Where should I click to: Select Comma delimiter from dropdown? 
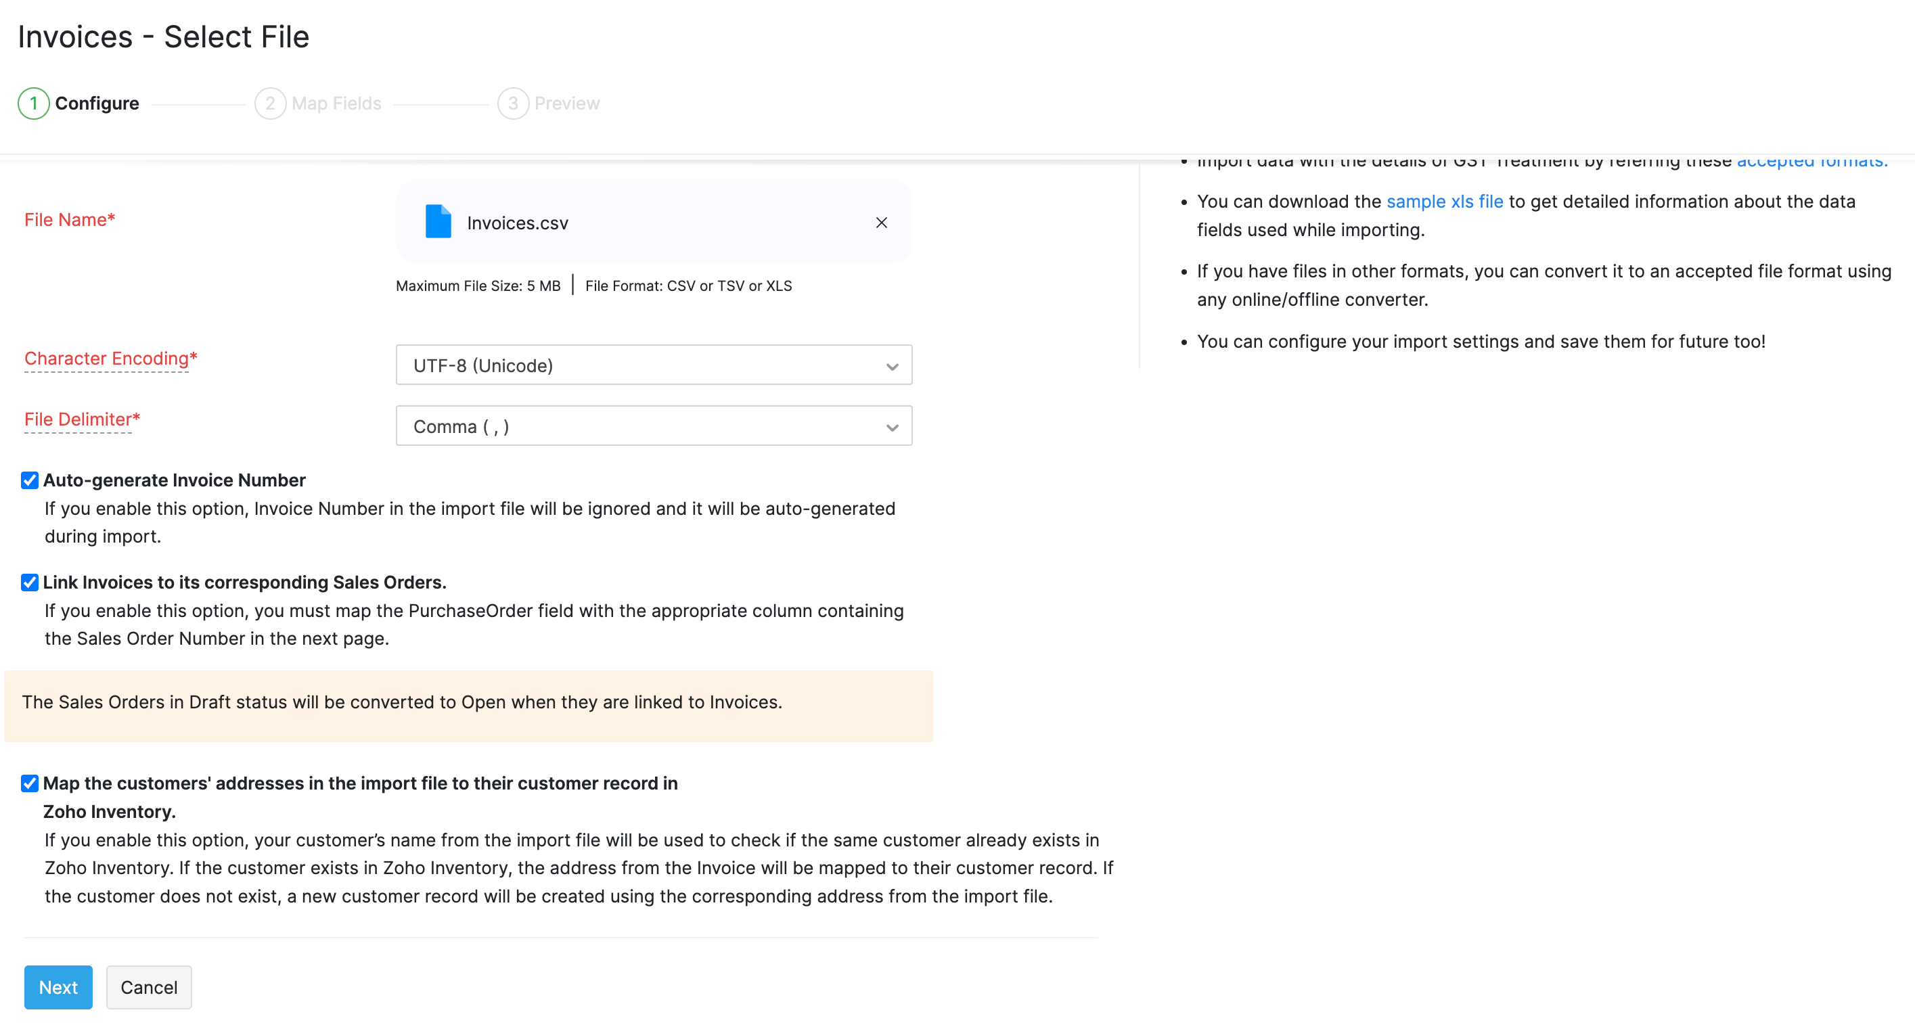pyautogui.click(x=652, y=426)
